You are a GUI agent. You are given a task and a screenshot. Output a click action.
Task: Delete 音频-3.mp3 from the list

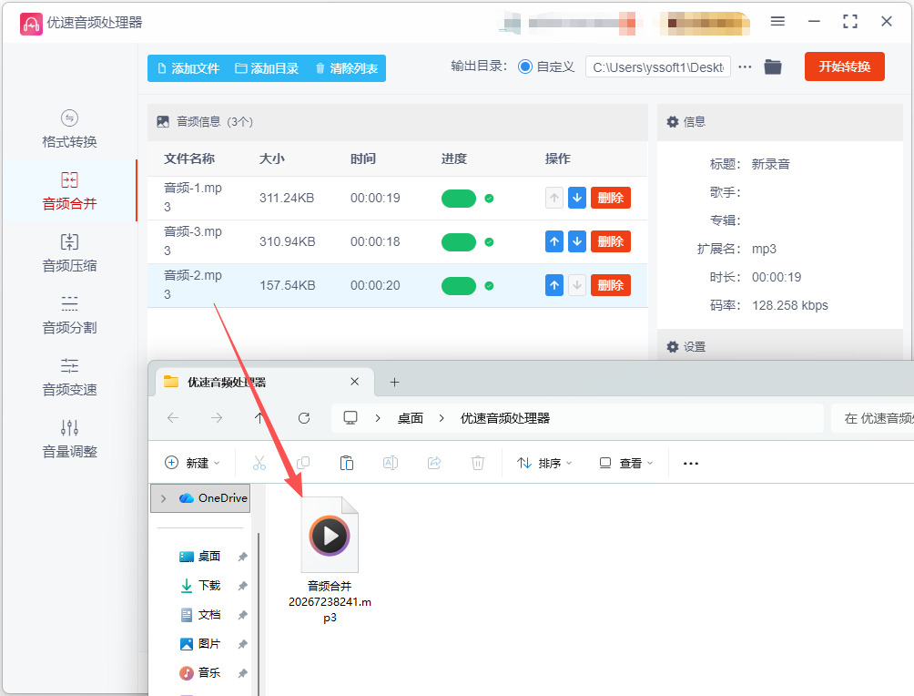pos(610,241)
